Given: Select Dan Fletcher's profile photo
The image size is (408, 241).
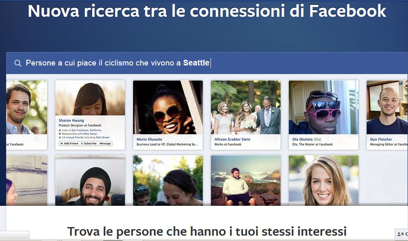Looking at the screenshot, I should click(x=387, y=107).
